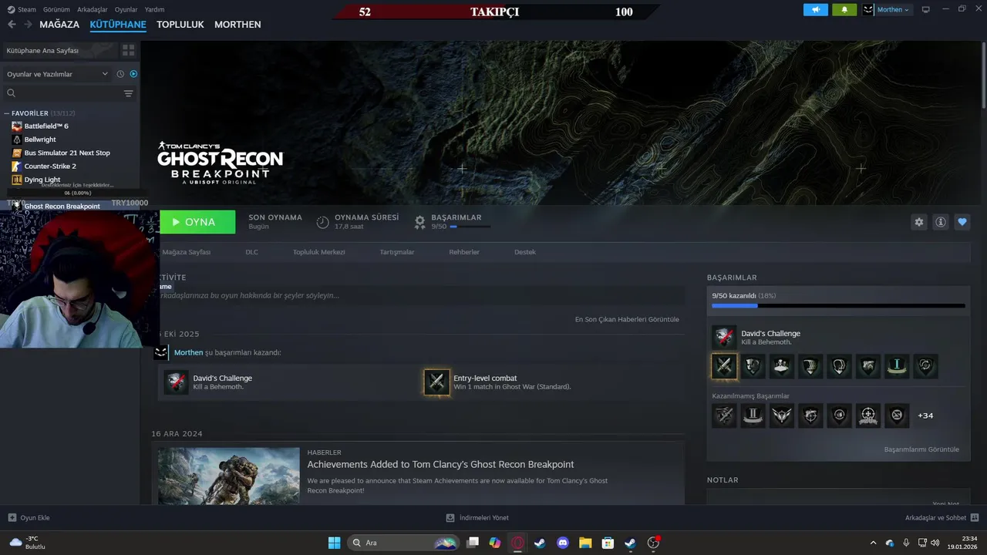Go to KÜTÜPHANE tab
987x555 pixels.
click(x=118, y=25)
